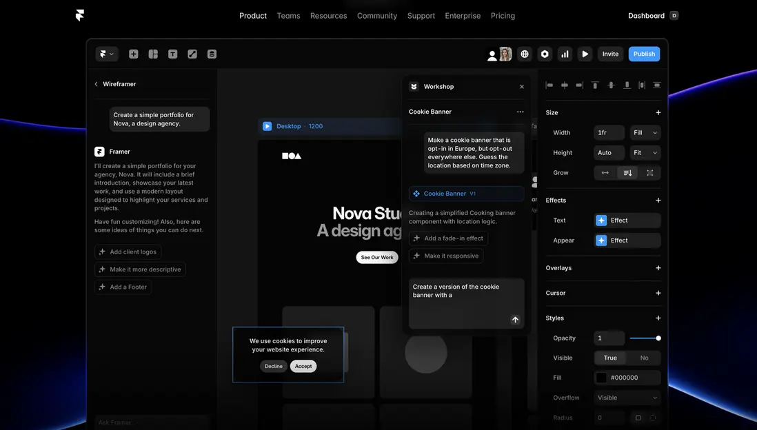The width and height of the screenshot is (757, 430).
Task: Click the Width 1fr value field
Action: pos(609,133)
